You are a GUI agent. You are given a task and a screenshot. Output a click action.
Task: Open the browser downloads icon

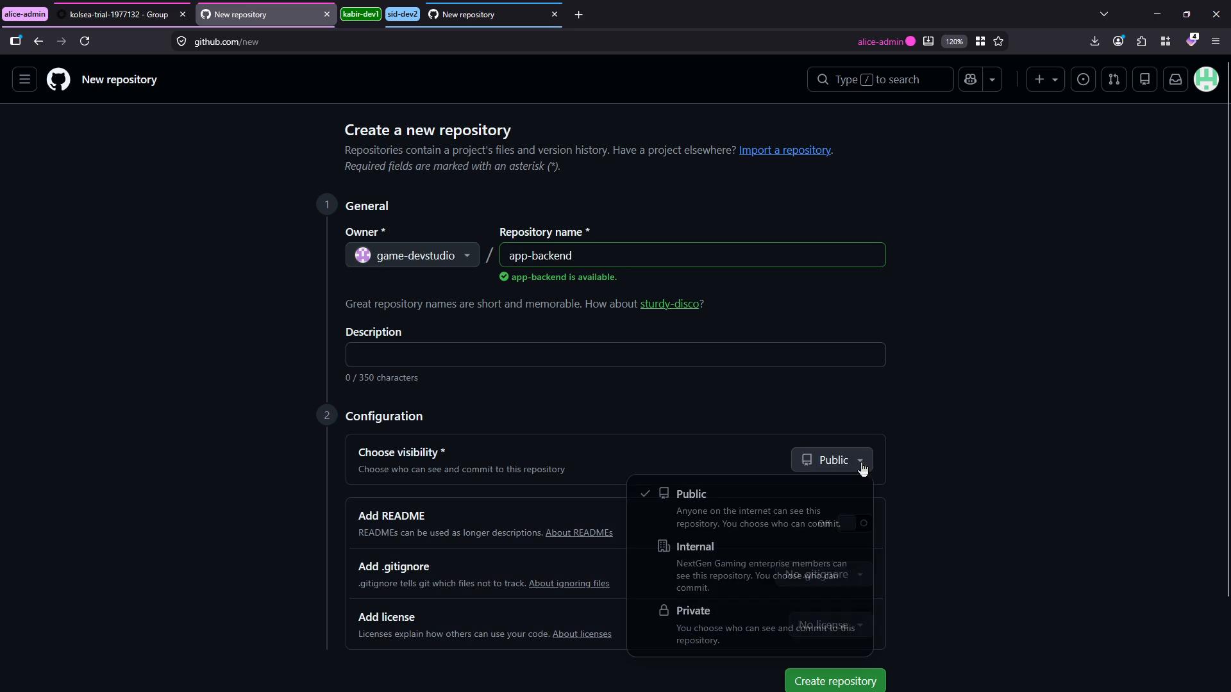[1094, 41]
